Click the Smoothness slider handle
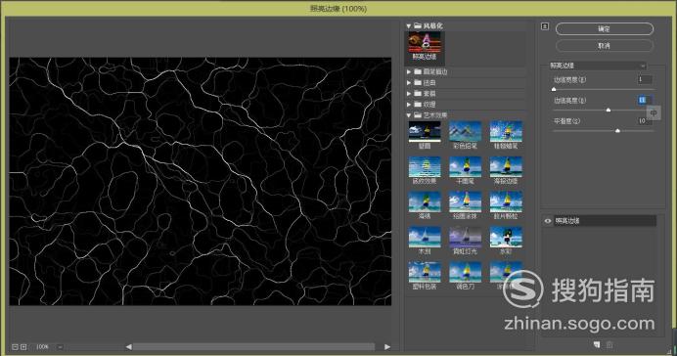This screenshot has width=677, height=356. point(617,130)
